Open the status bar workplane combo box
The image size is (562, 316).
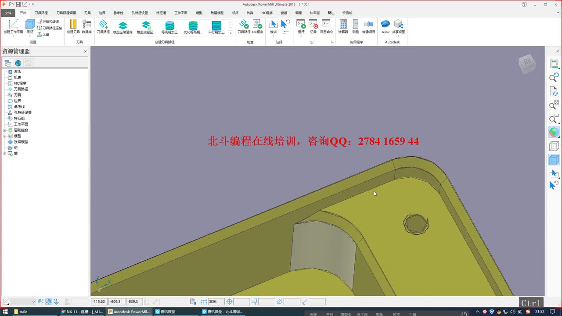click(23, 302)
